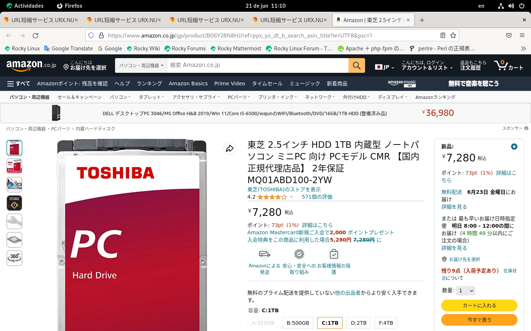531x331 pixels.
Task: Click the Amazon search input field
Action: click(257, 65)
